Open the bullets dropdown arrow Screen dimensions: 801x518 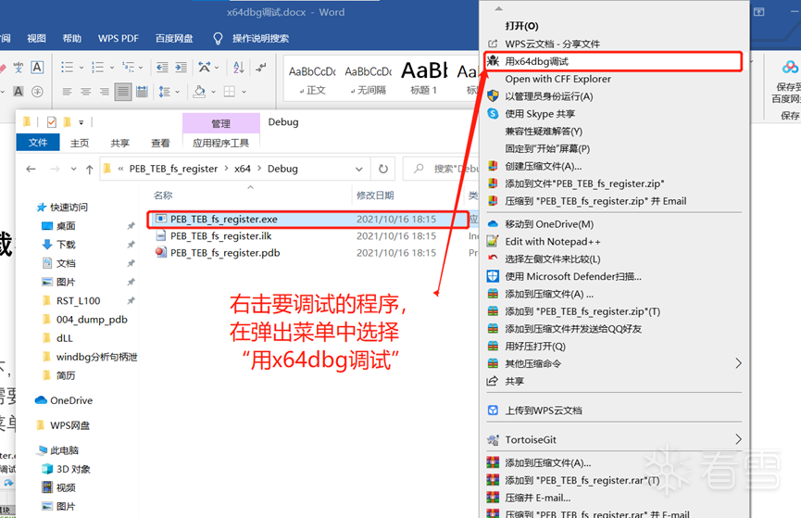coord(81,68)
